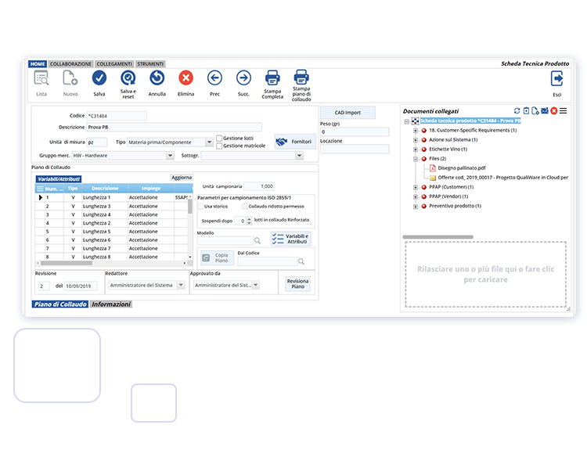The width and height of the screenshot is (587, 450).
Task: Click the Dal Codice search magnifier icon
Action: pyautogui.click(x=301, y=261)
